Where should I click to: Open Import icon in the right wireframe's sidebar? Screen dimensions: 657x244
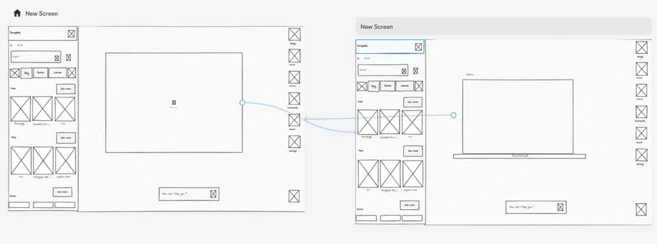coord(641,134)
